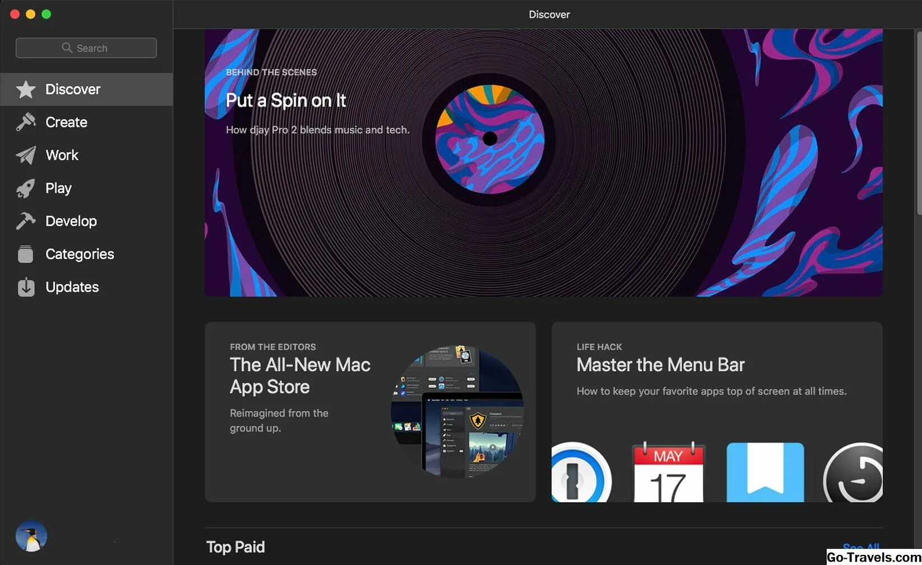Screen dimensions: 922x565
Task: Click the vinyl record center label artwork
Action: click(490, 138)
